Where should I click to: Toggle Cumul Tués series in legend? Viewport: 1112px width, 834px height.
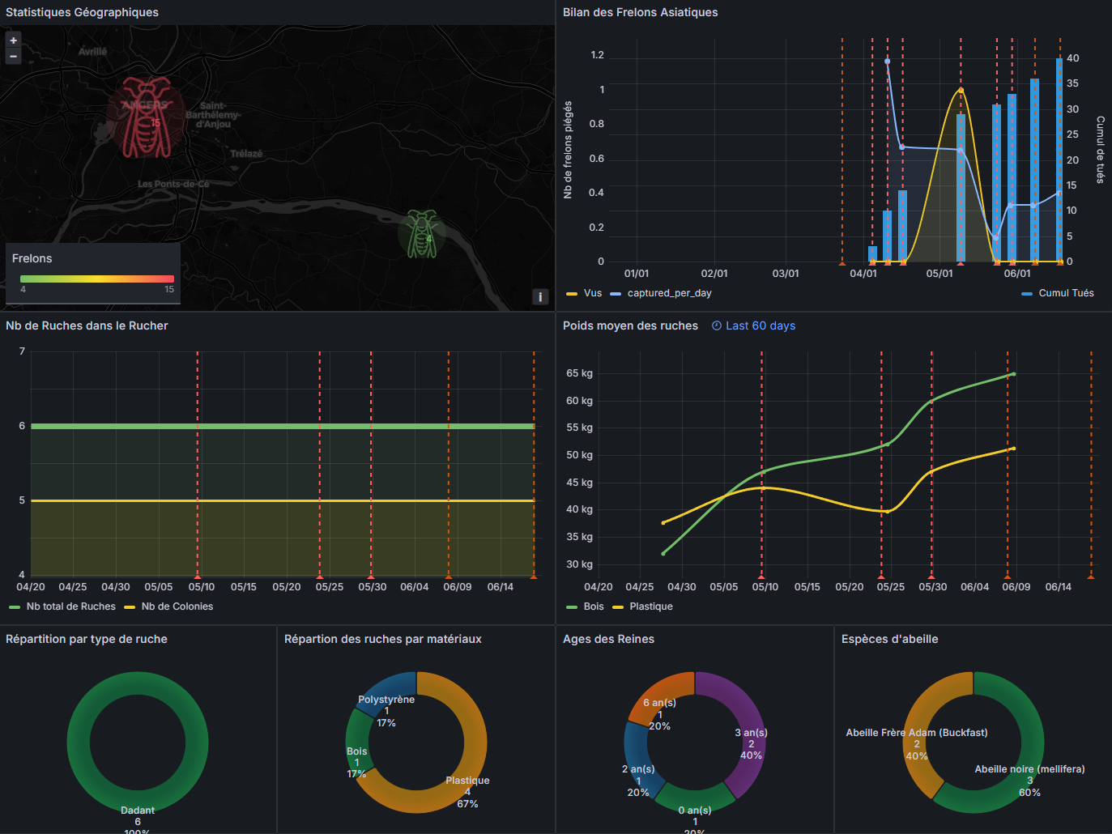point(1065,293)
